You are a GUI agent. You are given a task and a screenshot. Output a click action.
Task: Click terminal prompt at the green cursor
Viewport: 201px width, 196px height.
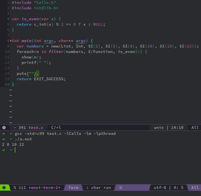15,150
